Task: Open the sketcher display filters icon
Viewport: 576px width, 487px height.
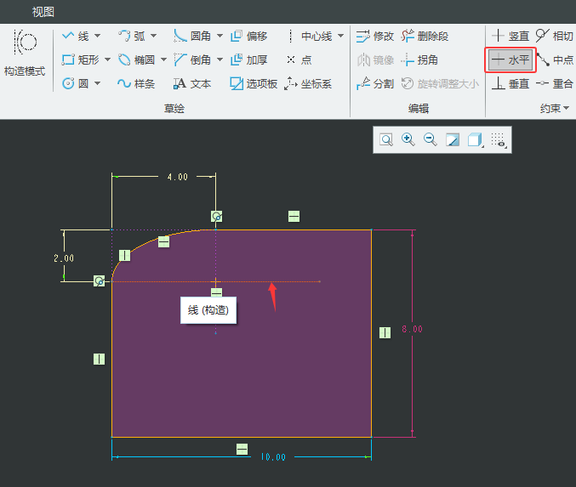Action: 499,140
